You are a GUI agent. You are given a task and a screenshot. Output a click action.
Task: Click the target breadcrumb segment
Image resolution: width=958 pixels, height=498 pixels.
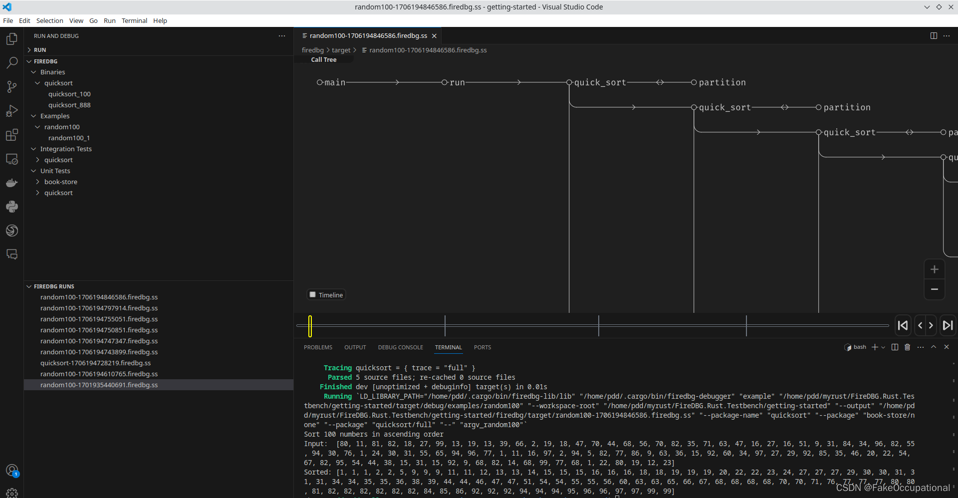tap(341, 50)
